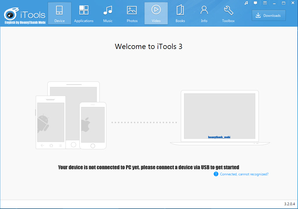
Task: Open the Toolbox section
Action: coord(228,13)
